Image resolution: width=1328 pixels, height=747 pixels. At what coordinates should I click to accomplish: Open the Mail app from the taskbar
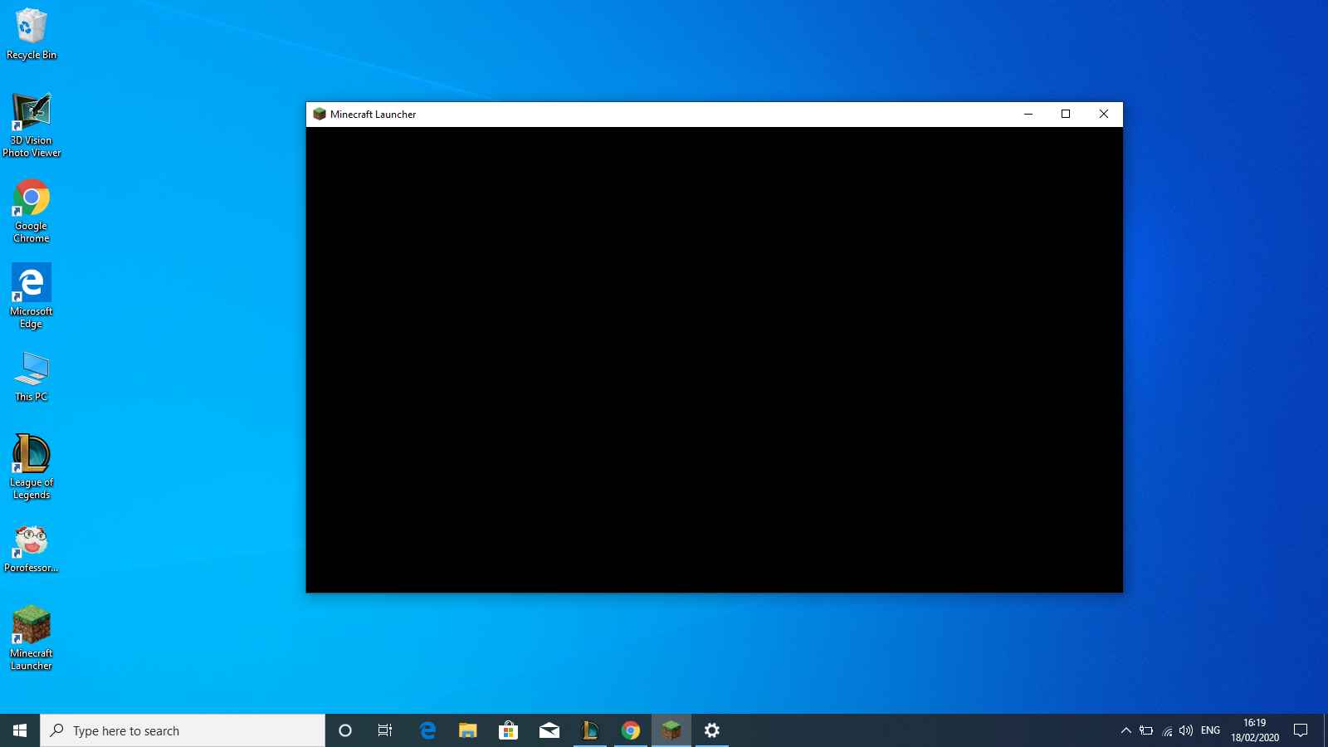pyautogui.click(x=549, y=730)
